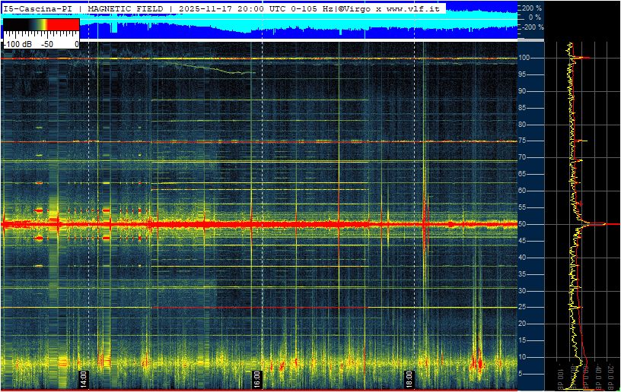Viewport: 621px width, 392px height.
Task: Click the -20.0 dB label on the spectrum plot
Action: click(610, 378)
